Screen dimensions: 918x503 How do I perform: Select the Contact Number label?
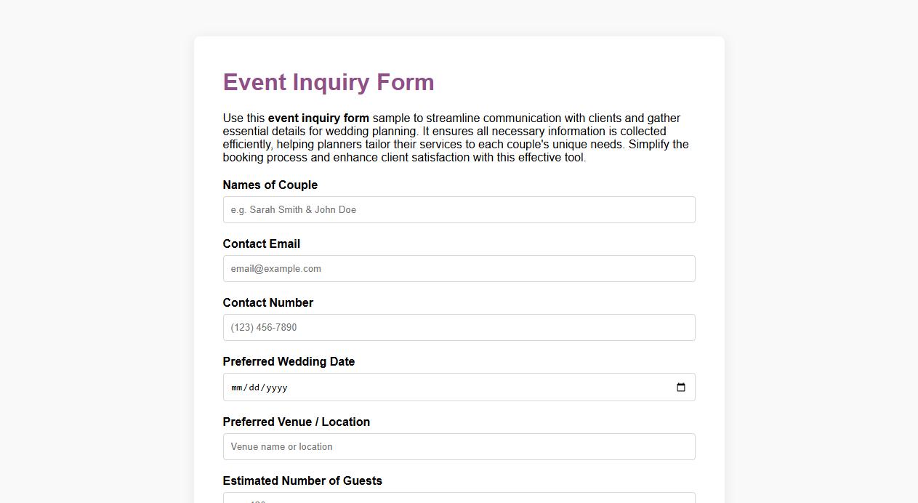[267, 302]
